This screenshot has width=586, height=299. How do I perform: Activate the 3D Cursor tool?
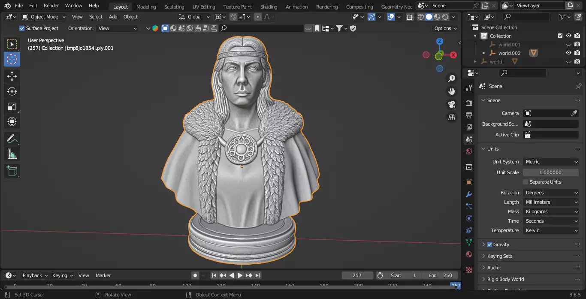coord(12,59)
